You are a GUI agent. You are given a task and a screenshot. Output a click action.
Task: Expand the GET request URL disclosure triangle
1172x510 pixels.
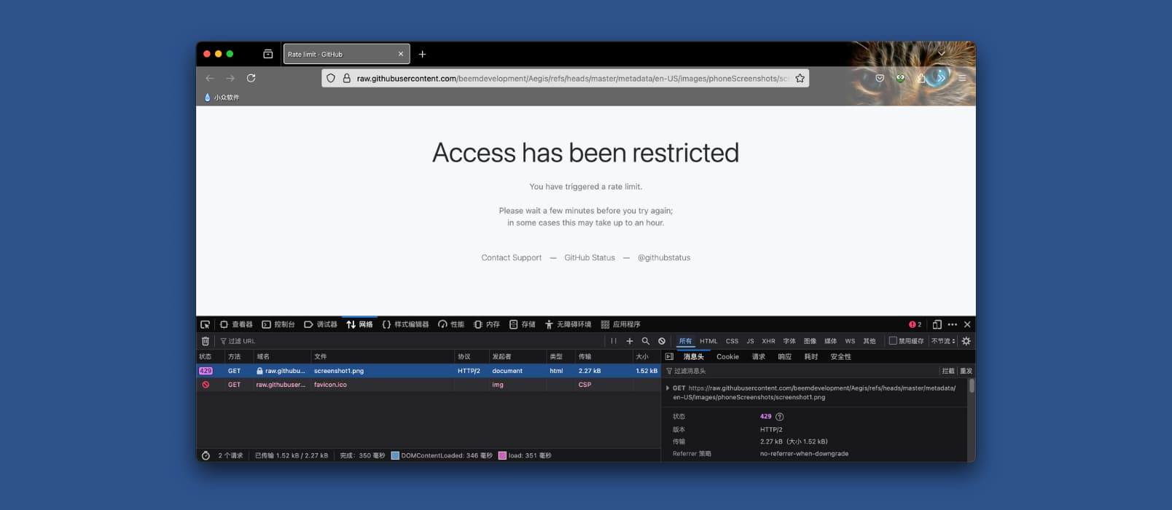[x=668, y=388]
